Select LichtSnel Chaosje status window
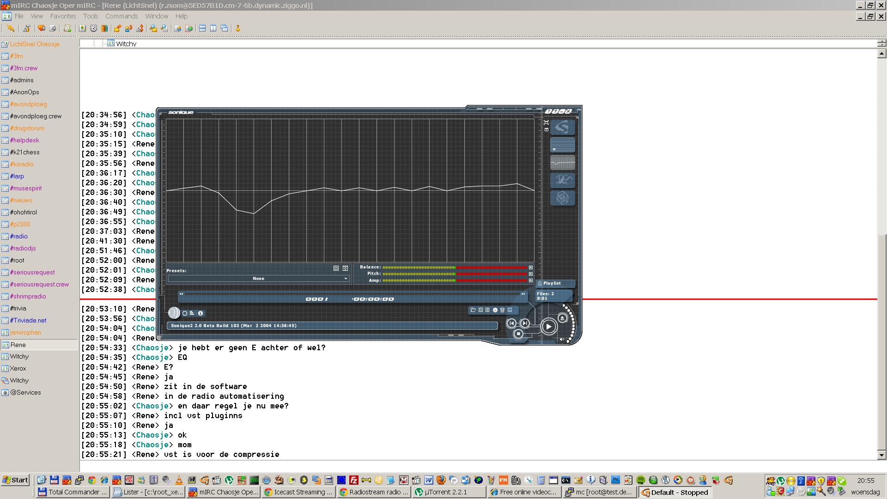Screen dimensions: 887x499 35,44
